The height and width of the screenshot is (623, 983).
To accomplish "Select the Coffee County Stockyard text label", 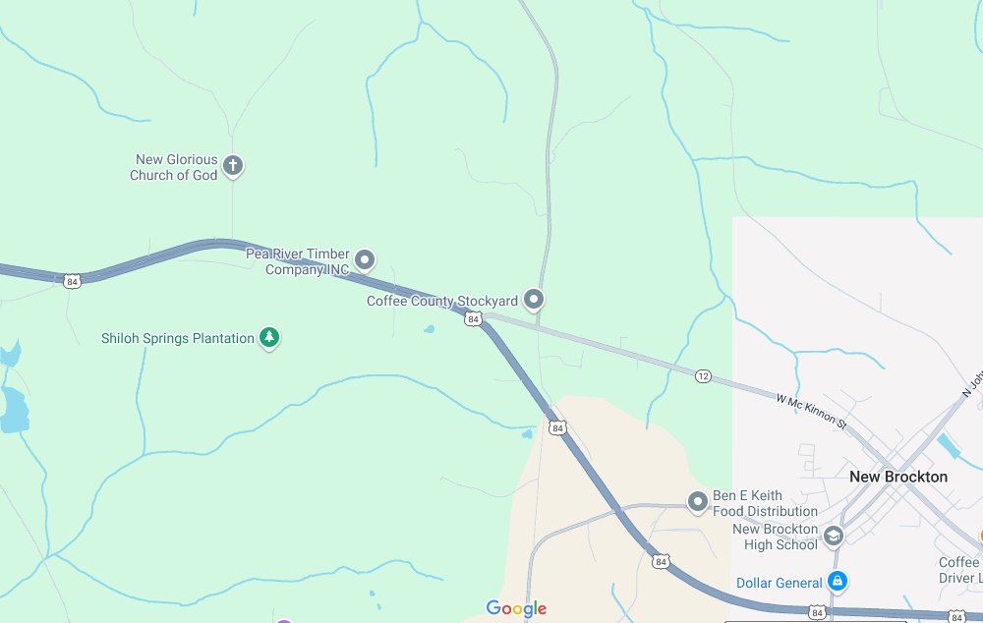I will [x=442, y=301].
